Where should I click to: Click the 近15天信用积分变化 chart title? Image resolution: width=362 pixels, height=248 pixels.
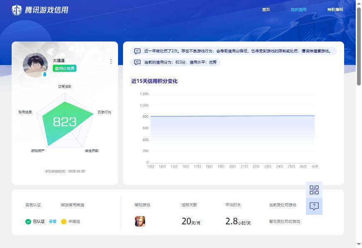tap(155, 81)
